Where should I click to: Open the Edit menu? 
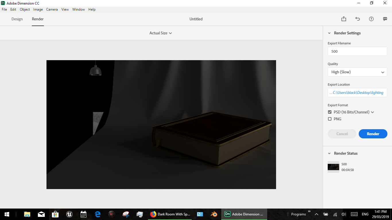click(x=13, y=9)
